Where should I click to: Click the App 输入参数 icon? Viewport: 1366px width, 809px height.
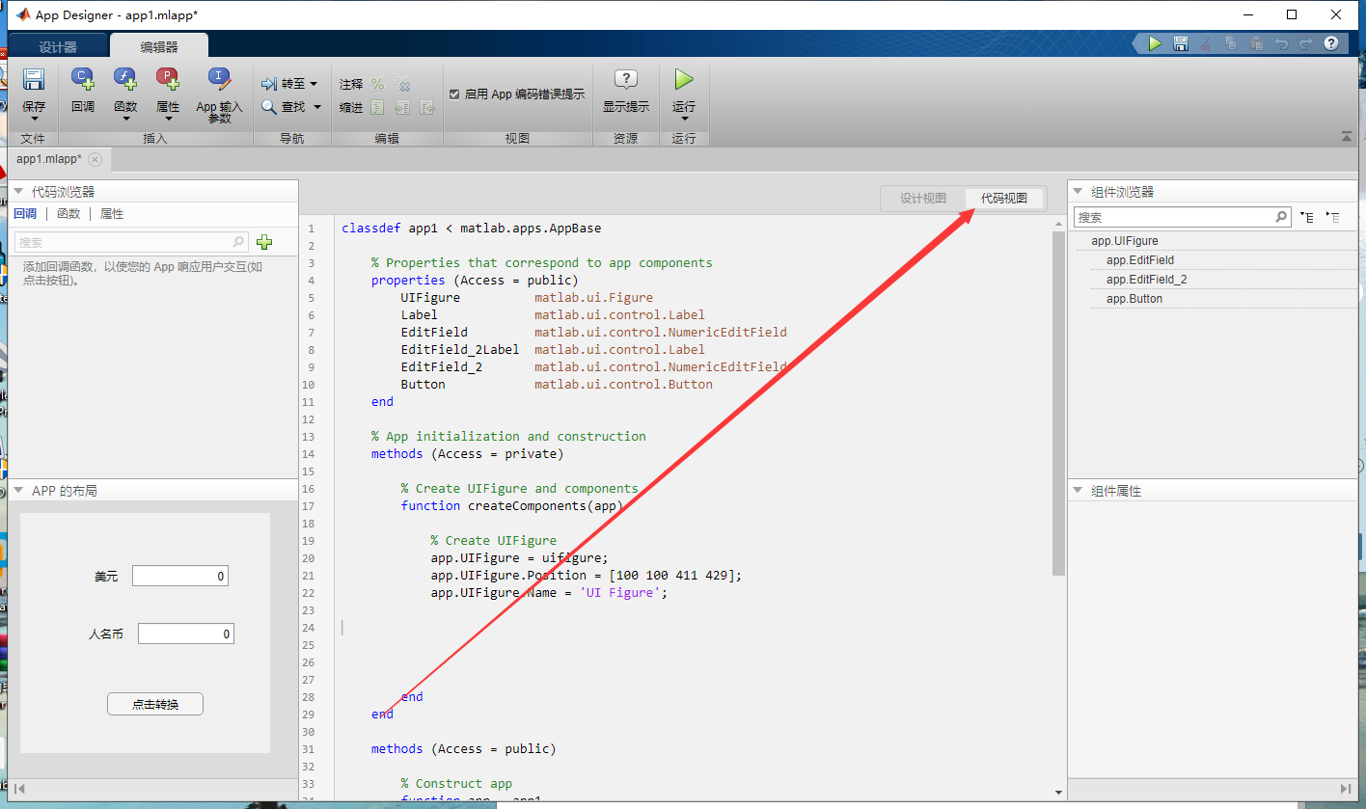point(219,81)
